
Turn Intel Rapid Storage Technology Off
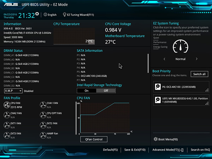tap(106, 90)
